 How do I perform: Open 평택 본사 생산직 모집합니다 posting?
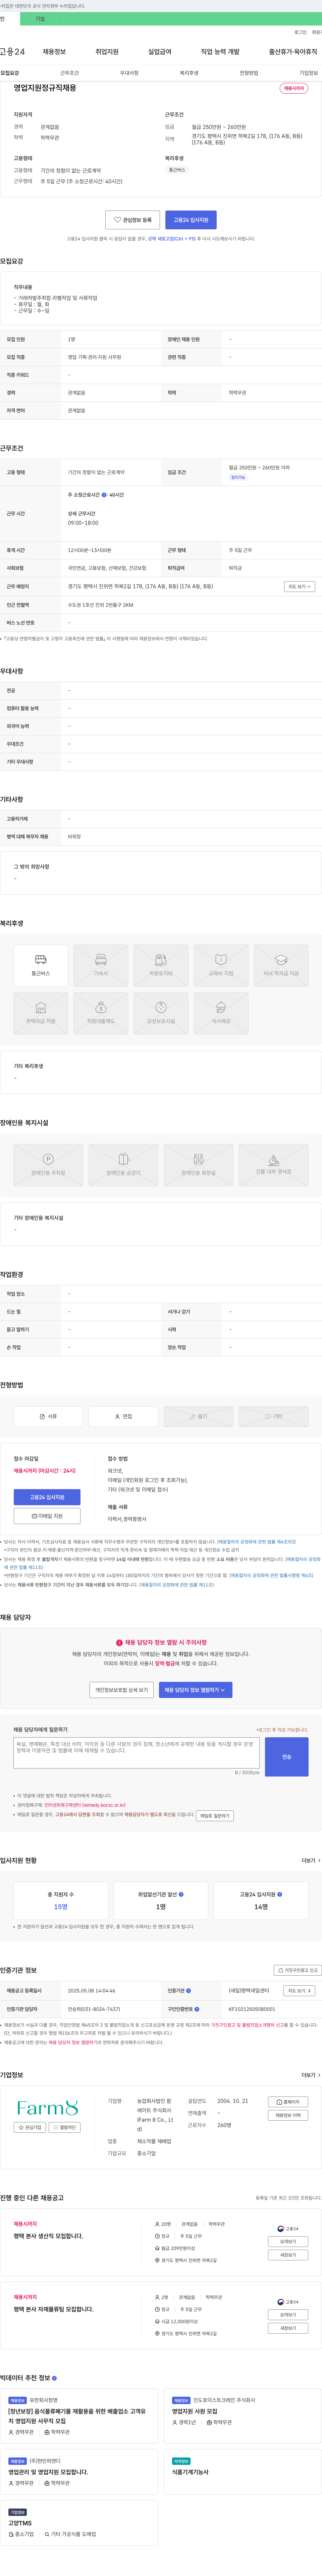(x=48, y=2236)
